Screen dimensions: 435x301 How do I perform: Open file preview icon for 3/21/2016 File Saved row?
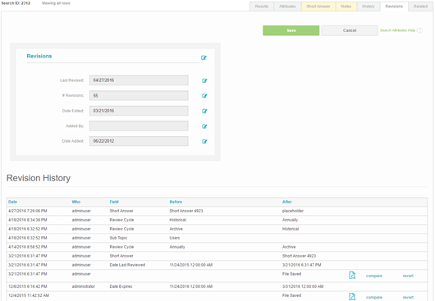[x=352, y=276]
